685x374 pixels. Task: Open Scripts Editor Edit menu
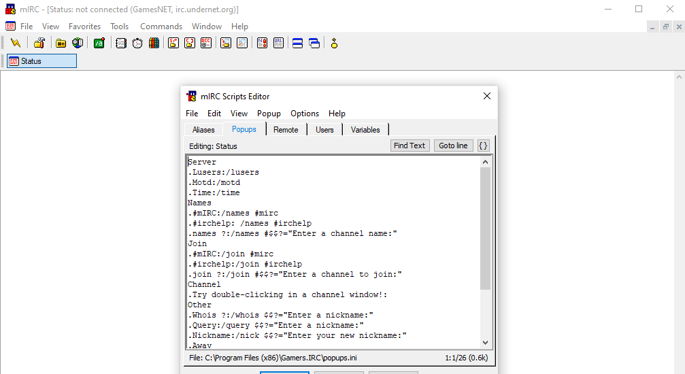214,113
